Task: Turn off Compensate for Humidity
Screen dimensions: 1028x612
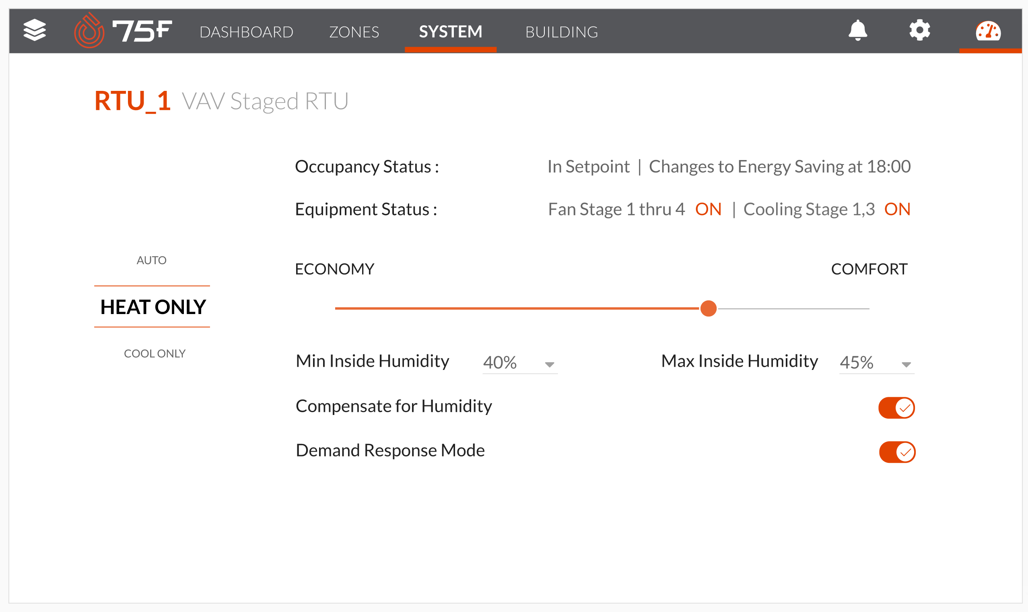Action: click(x=896, y=408)
